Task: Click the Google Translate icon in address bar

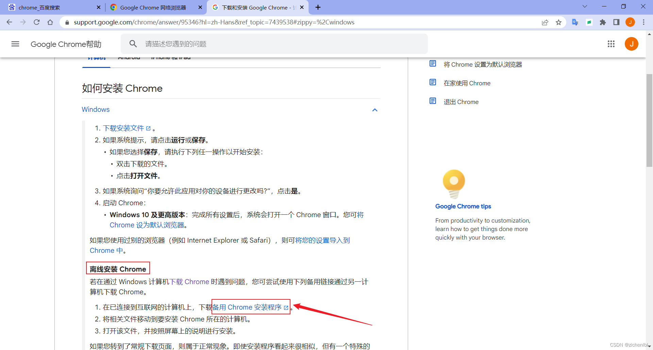Action: [575, 22]
